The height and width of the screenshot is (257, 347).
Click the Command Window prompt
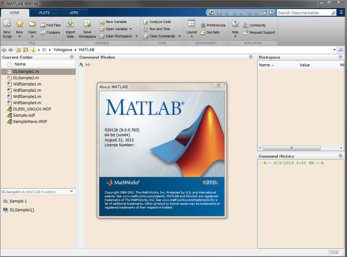(x=88, y=65)
